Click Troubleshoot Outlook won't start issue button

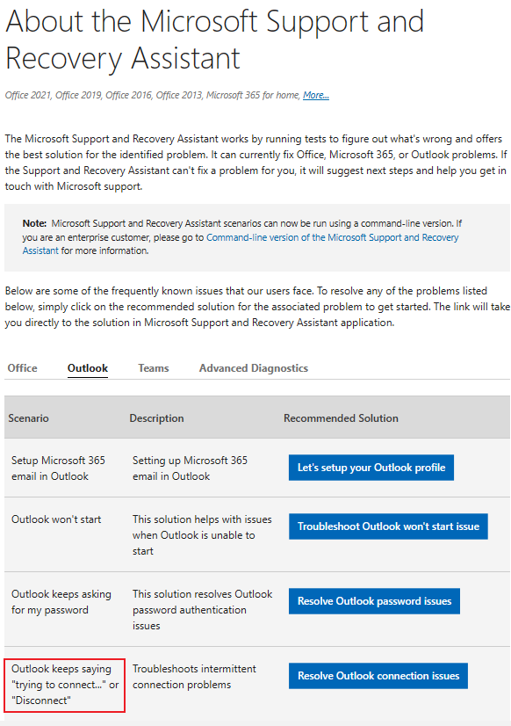(x=388, y=526)
